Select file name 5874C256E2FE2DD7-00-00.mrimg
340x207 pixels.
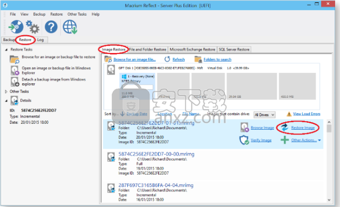tap(157, 154)
